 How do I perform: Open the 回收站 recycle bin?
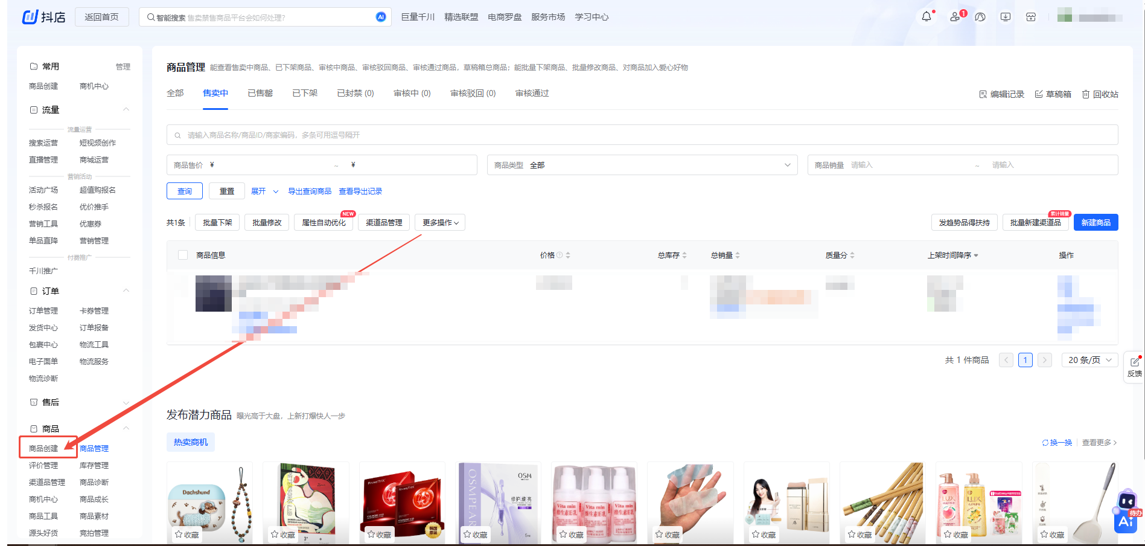(1100, 94)
